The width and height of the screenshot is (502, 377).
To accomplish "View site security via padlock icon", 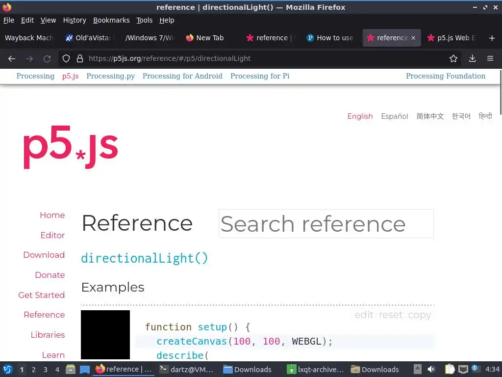I will (80, 59).
